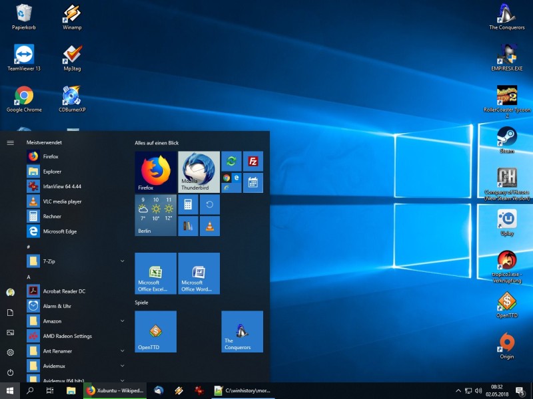Click the Origin desktop shortcut
The height and width of the screenshot is (399, 533).
pyautogui.click(x=507, y=346)
